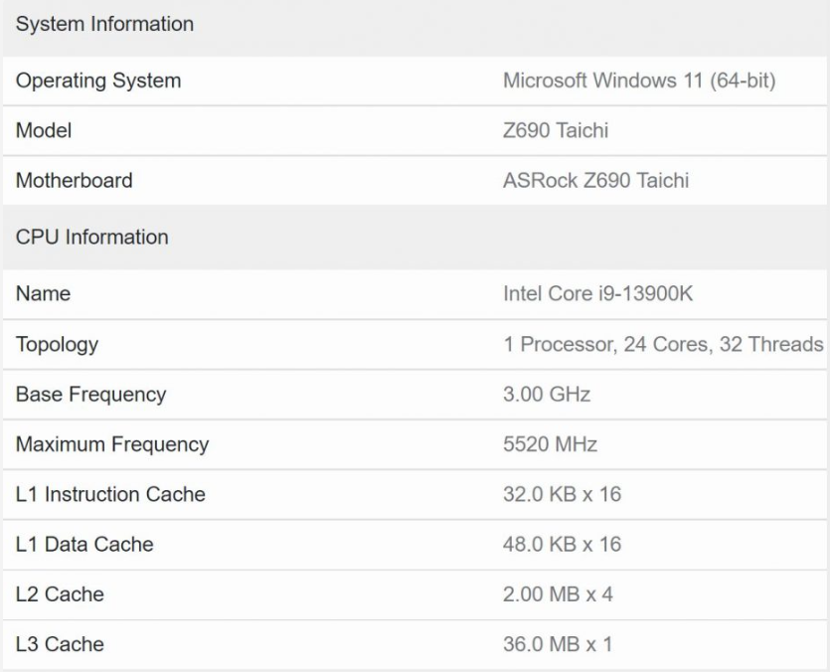Click the 5520 MHz value

[x=551, y=444]
